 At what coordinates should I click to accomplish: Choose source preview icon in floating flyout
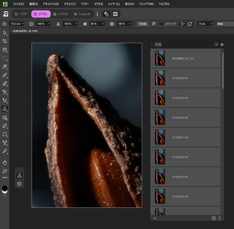coord(20,184)
